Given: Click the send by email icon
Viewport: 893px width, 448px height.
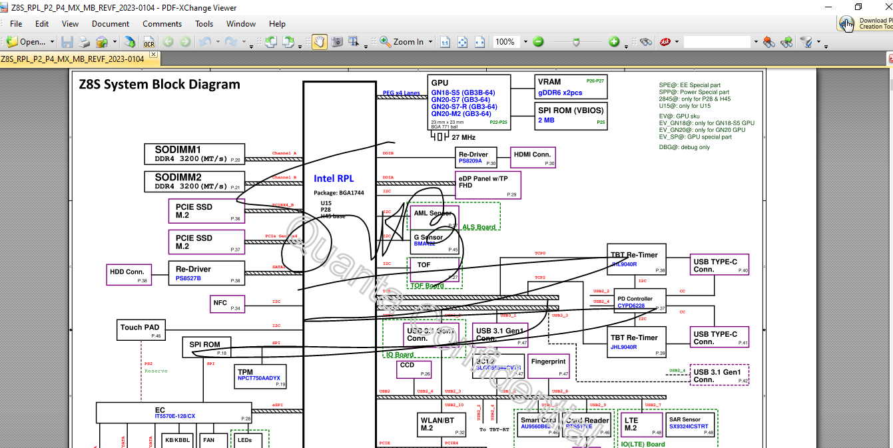Looking at the screenshot, I should (102, 42).
